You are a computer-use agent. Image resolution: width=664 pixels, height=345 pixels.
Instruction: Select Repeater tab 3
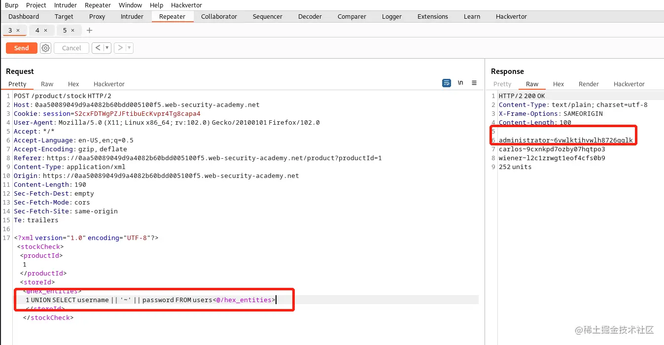click(10, 31)
